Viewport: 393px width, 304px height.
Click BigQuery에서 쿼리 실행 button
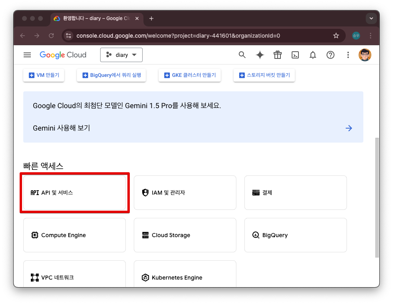tap(111, 75)
